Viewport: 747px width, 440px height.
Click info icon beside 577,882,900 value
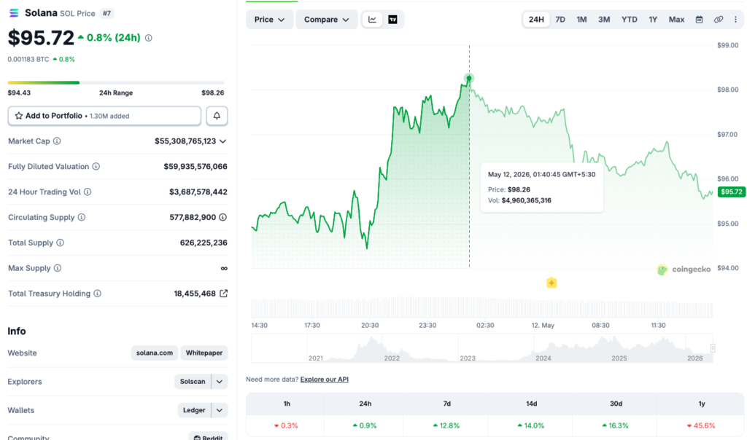click(222, 217)
